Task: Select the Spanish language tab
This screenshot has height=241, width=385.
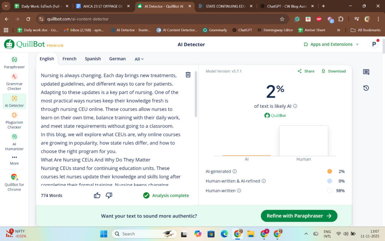Action: coord(92,59)
